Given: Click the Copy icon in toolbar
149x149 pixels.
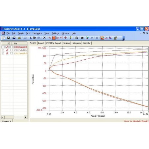Looking at the screenshot, I should click(x=35, y=38).
